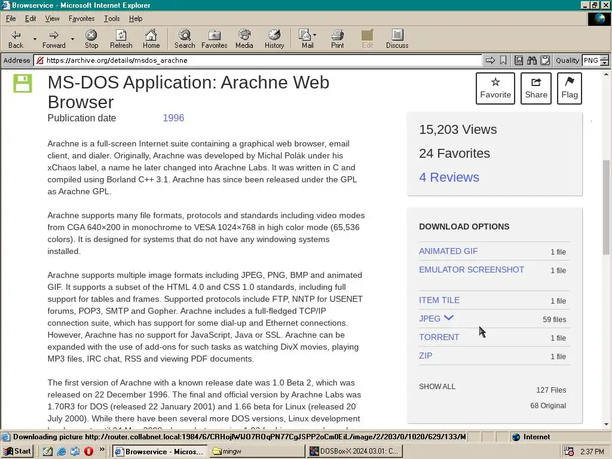Click the scrollbar down arrow
612x459 pixels.
(606, 424)
